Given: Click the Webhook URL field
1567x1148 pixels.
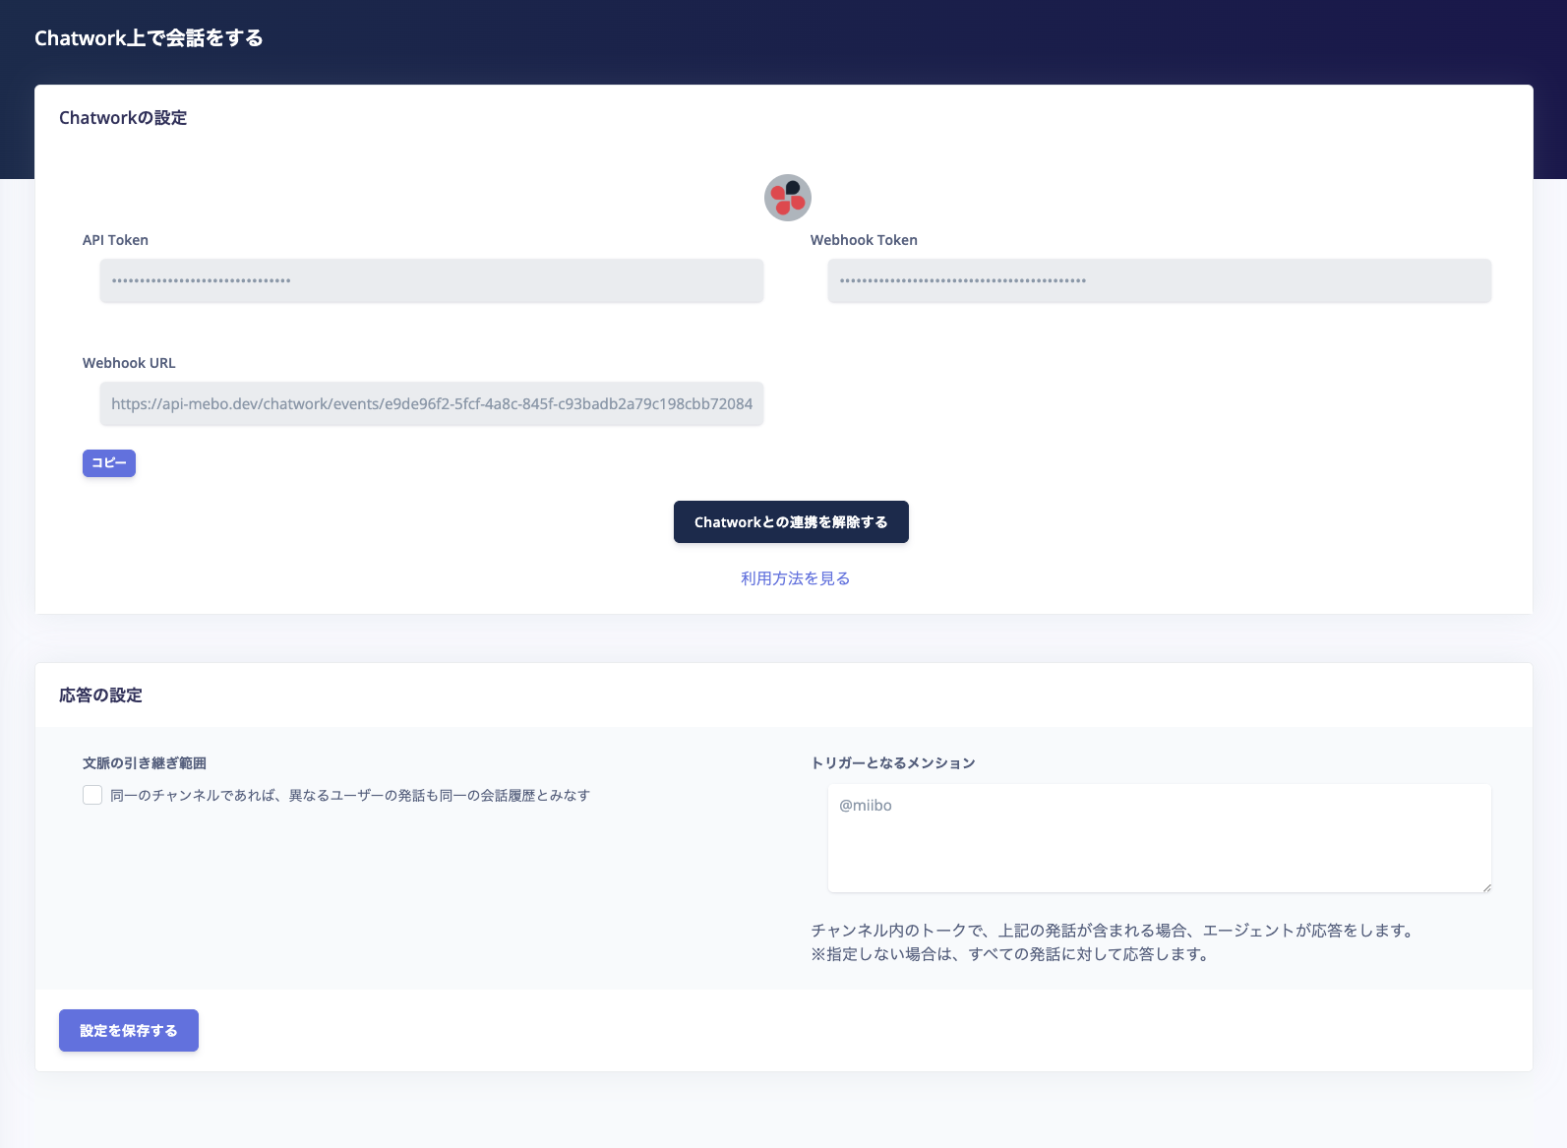Looking at the screenshot, I should click(431, 403).
